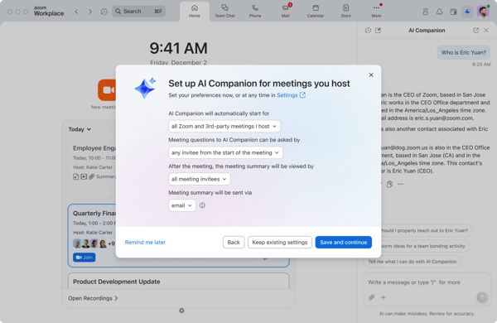Screen dimensions: 497x323
Task: Select 'Tell me what I can do with AI Companion'
Action: point(413,262)
